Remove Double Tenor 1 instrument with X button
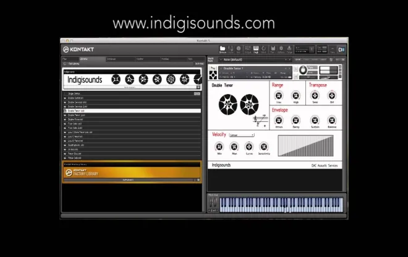Screen dimensions: 408x257 (340, 66)
